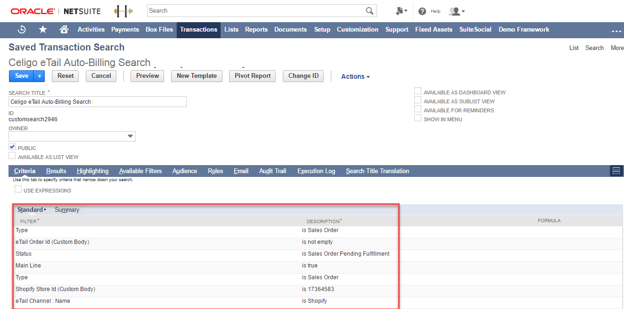624x309 pixels.
Task: Open the Payments menu
Action: [125, 29]
